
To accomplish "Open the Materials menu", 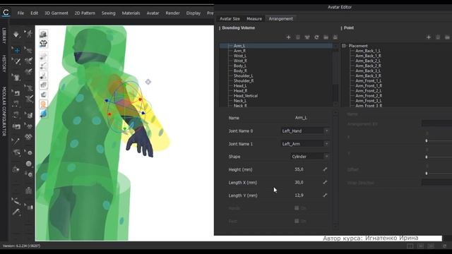I will [x=131, y=13].
